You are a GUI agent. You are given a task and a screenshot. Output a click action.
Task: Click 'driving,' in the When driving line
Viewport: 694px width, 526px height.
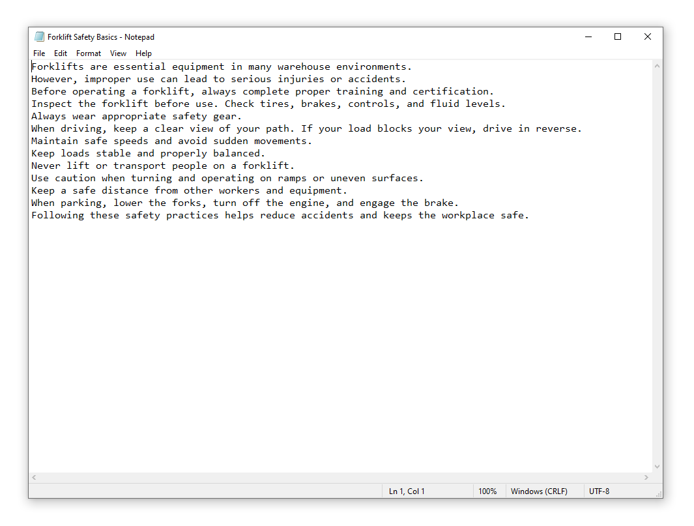(x=83, y=129)
